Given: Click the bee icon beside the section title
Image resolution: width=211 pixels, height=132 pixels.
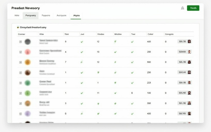Looking at the screenshot, I should tap(18, 27).
